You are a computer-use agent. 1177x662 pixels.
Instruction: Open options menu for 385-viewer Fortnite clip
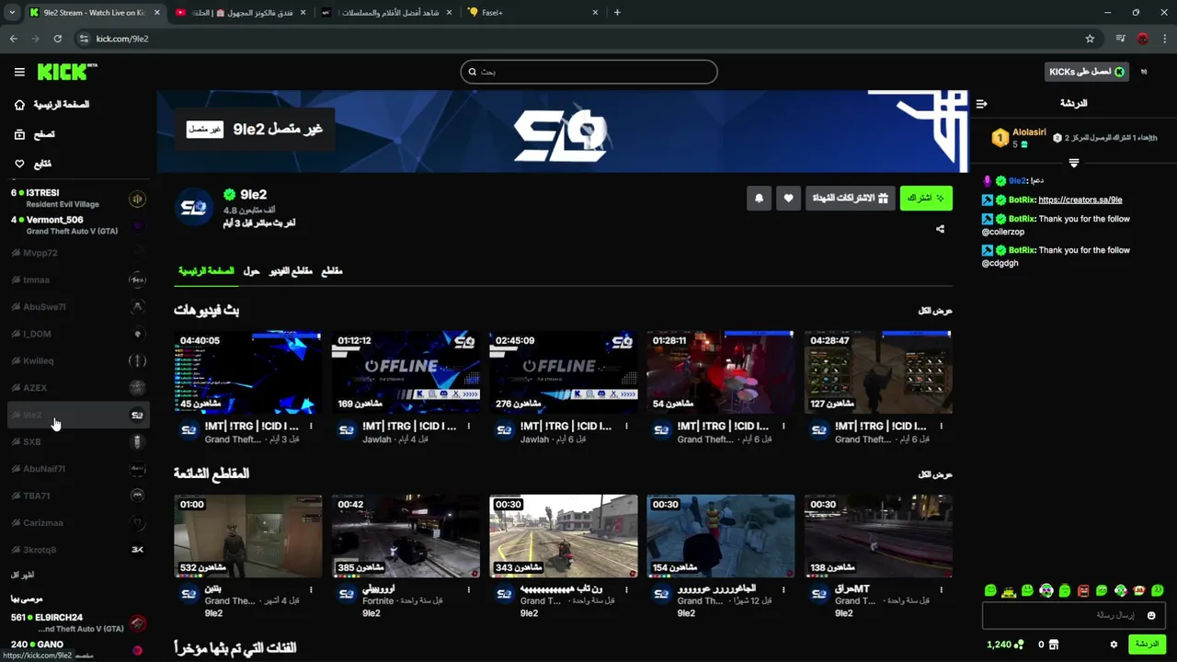click(469, 589)
